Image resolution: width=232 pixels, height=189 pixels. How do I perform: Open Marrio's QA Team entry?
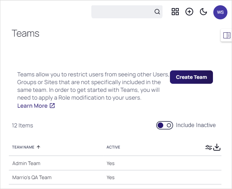(x=32, y=177)
